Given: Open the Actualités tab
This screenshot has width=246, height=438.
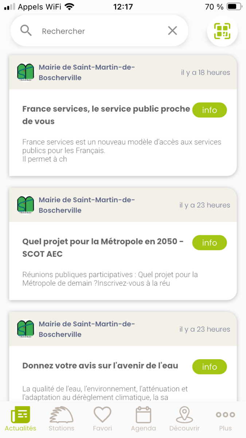Looking at the screenshot, I should click(20, 419).
